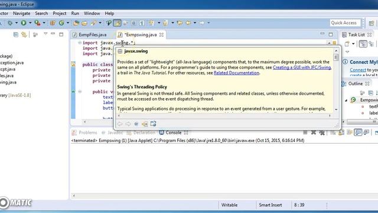Open Related Documentation link in tooltip
Screen dimensions: 378x213
click(236, 73)
